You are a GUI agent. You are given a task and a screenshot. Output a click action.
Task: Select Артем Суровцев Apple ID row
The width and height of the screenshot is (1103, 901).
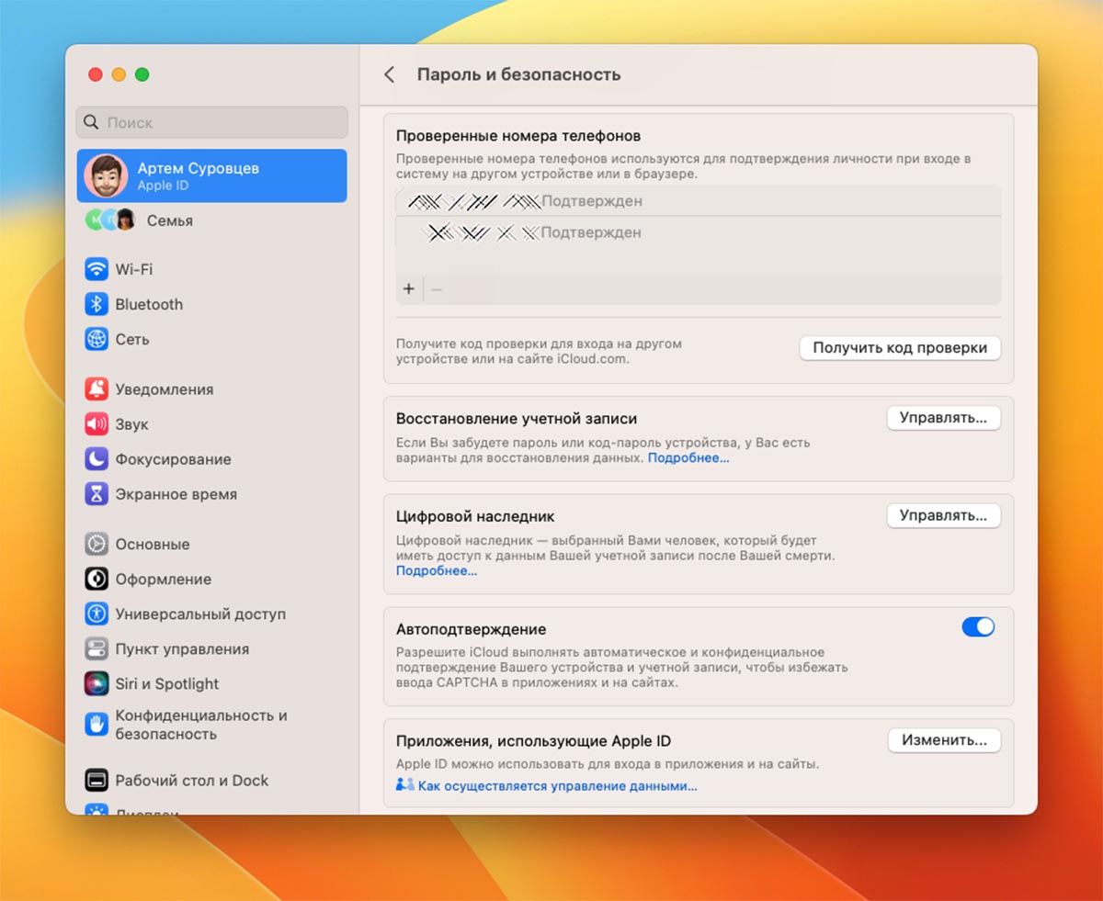click(x=212, y=175)
